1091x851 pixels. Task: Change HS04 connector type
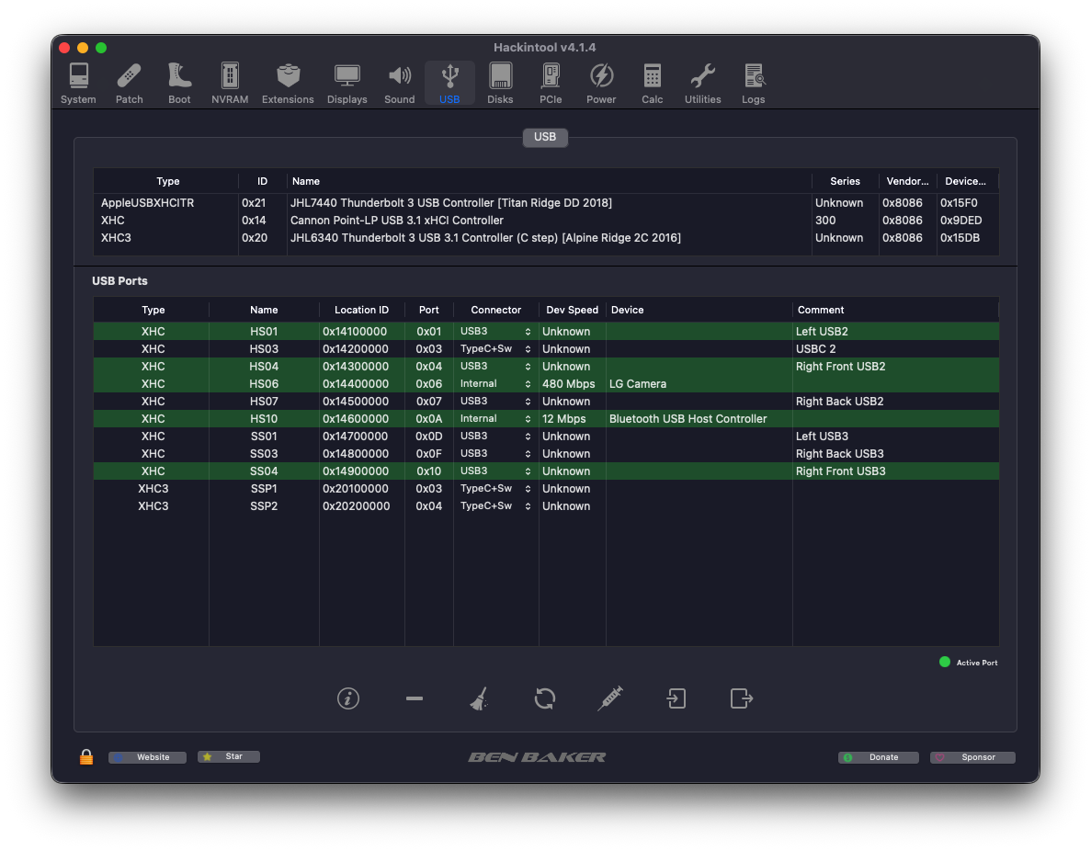(496, 366)
